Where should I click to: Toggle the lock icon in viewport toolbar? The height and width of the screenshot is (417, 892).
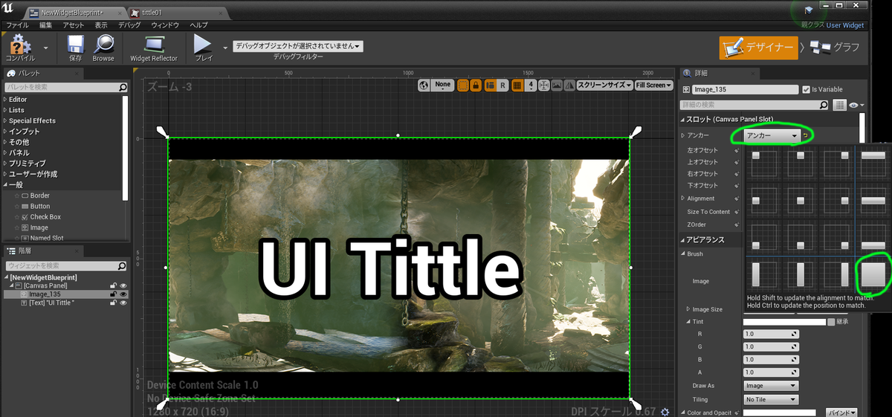pyautogui.click(x=476, y=85)
